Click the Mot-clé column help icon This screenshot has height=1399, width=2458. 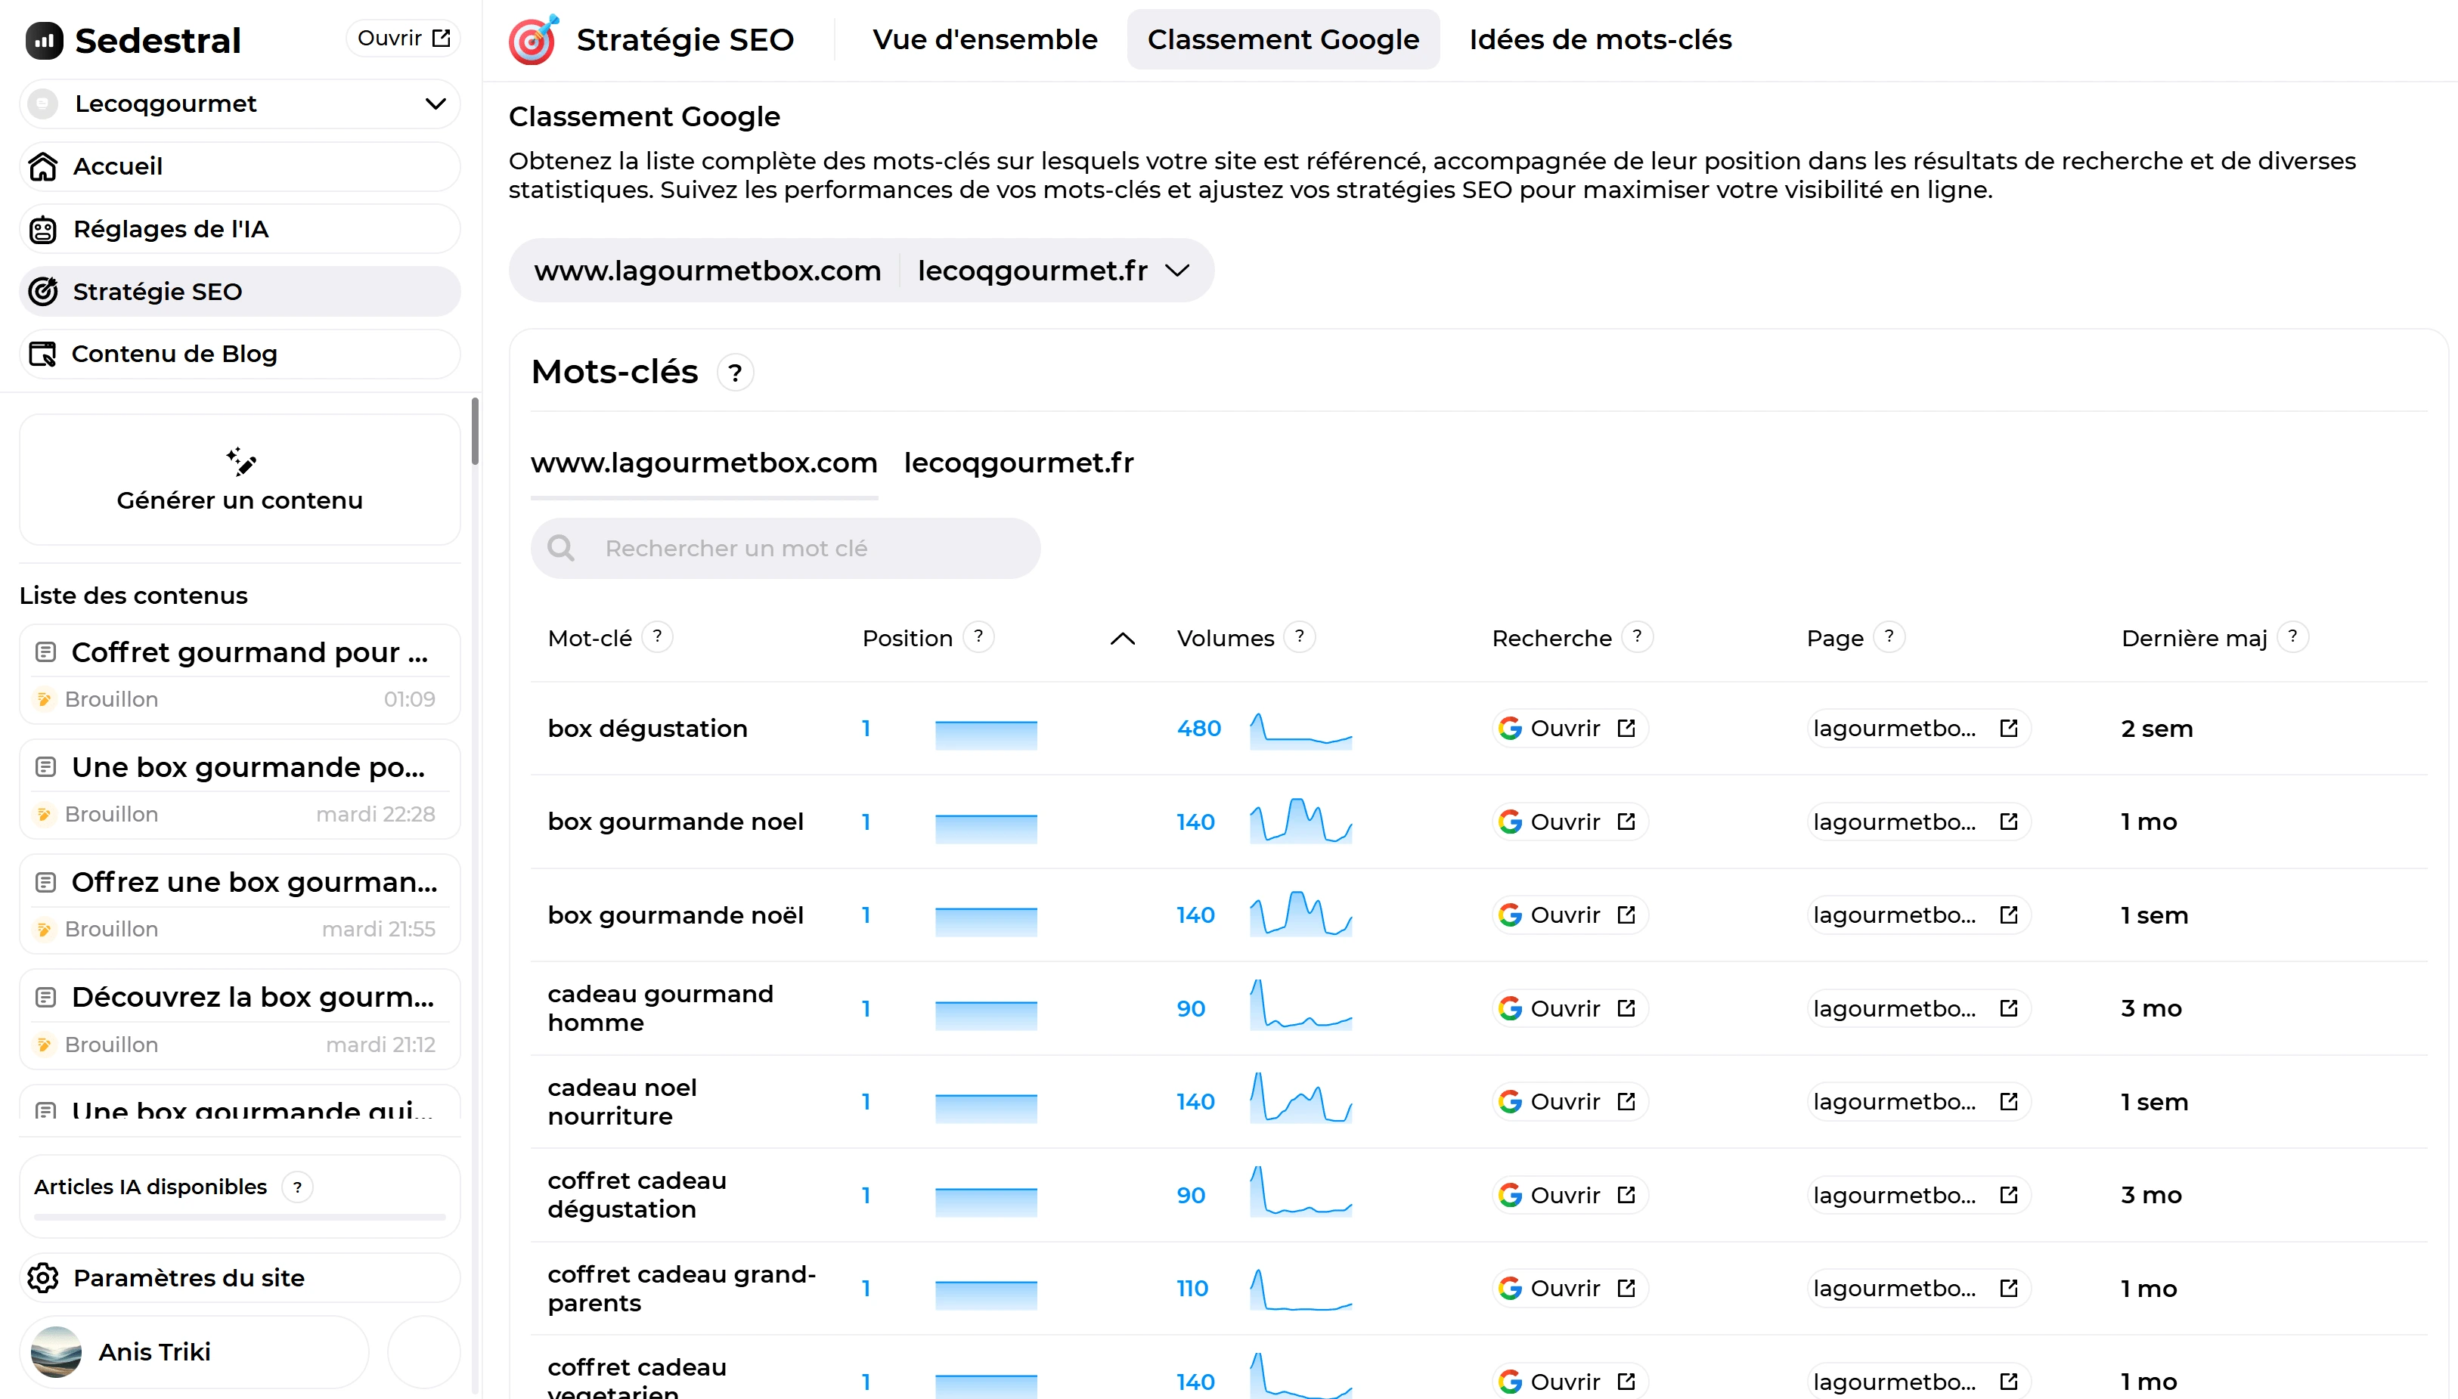657,637
